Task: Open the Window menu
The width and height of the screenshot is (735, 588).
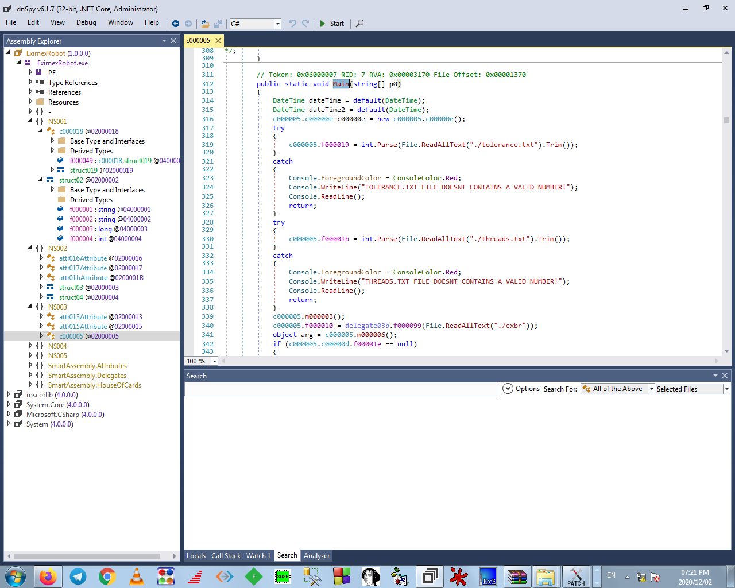Action: coord(121,22)
